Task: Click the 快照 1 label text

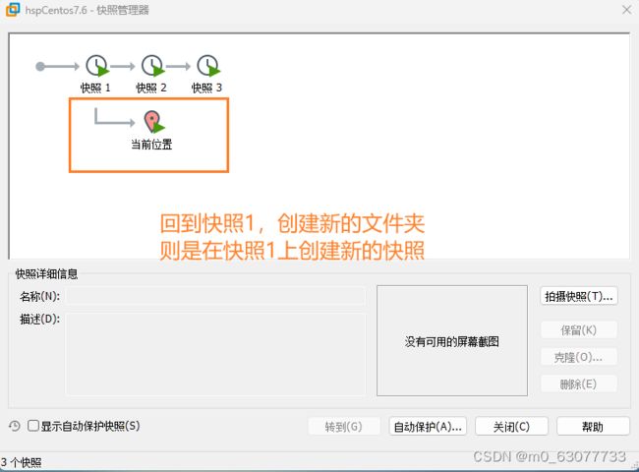Action: tap(95, 88)
